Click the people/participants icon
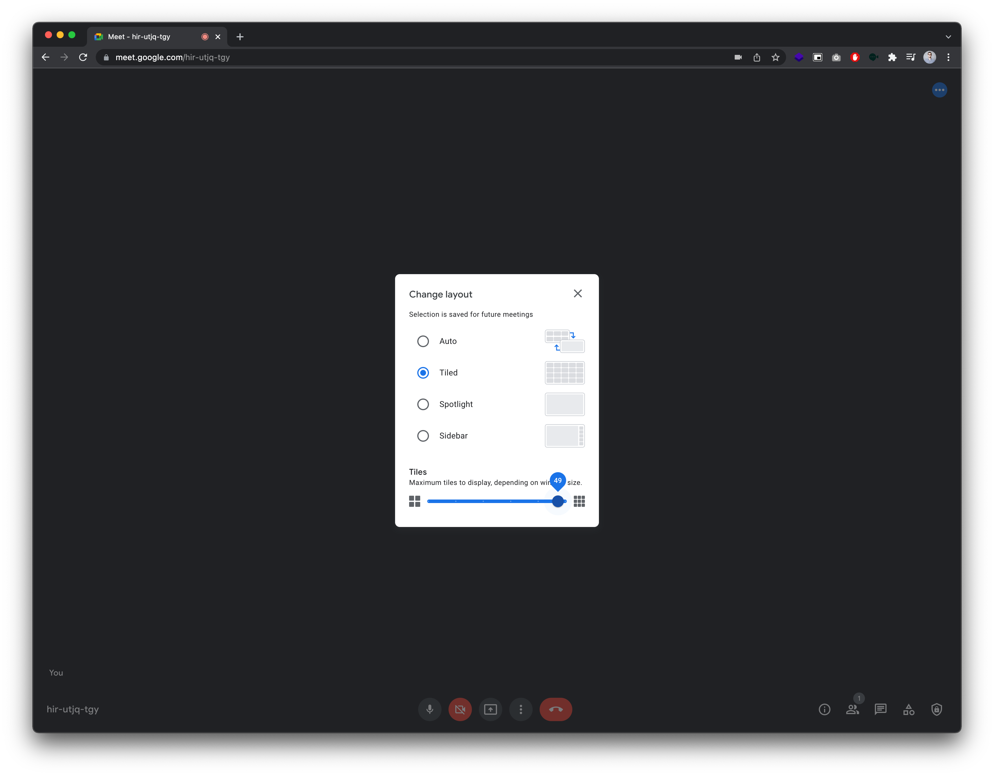This screenshot has width=994, height=776. tap(852, 710)
